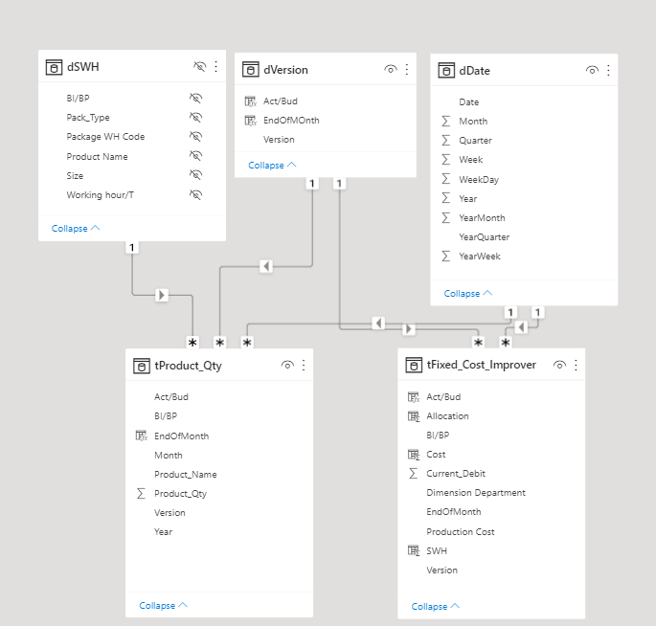
Task: Unhide the Size column
Action: [195, 175]
